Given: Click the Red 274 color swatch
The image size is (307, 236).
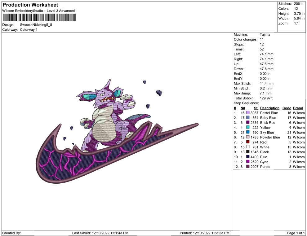Looking at the screenshot, I should [248, 142].
